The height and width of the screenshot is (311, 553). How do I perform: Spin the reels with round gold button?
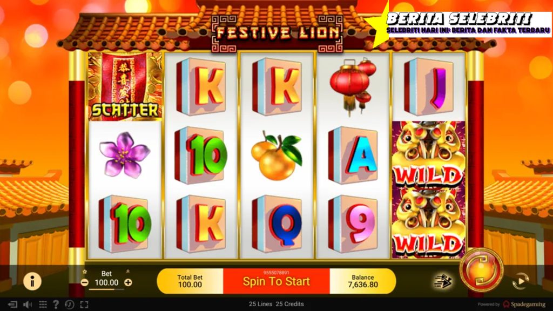point(481,270)
